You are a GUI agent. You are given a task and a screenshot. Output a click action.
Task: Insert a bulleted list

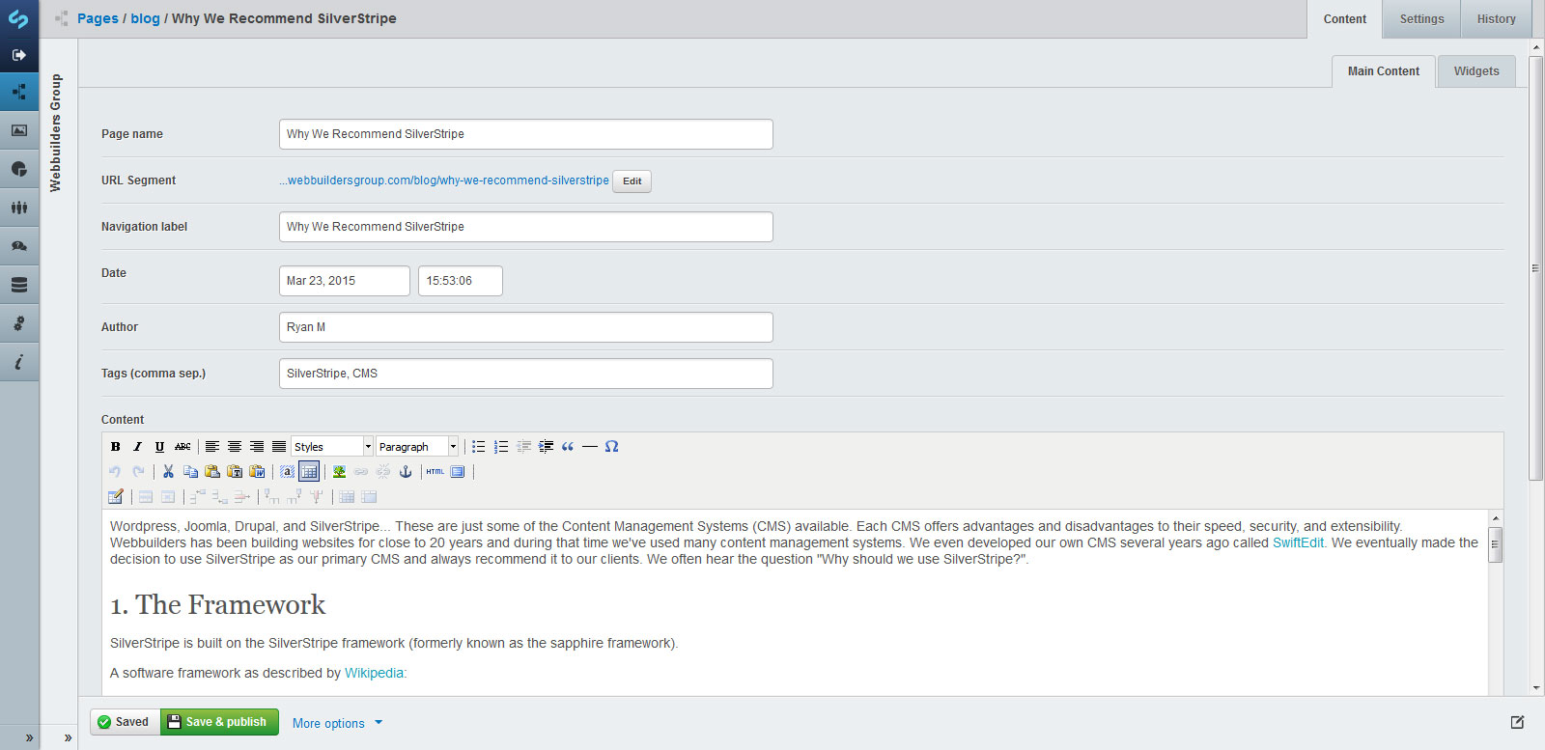478,446
